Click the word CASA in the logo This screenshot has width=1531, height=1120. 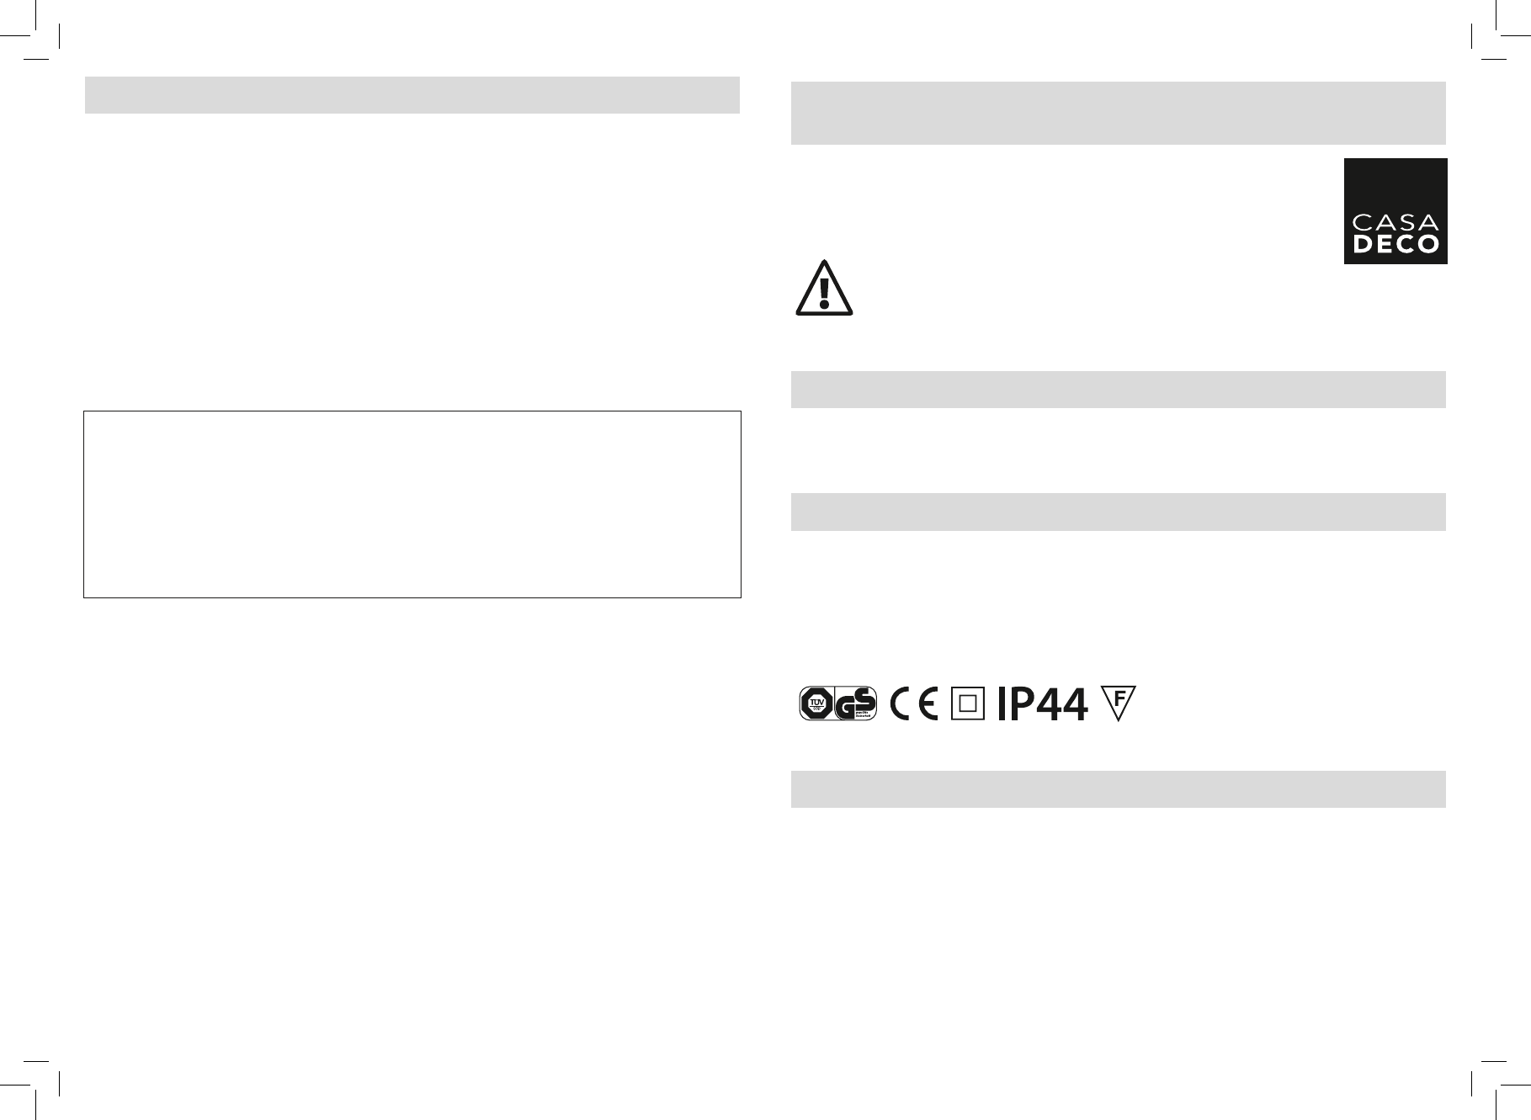1395,222
